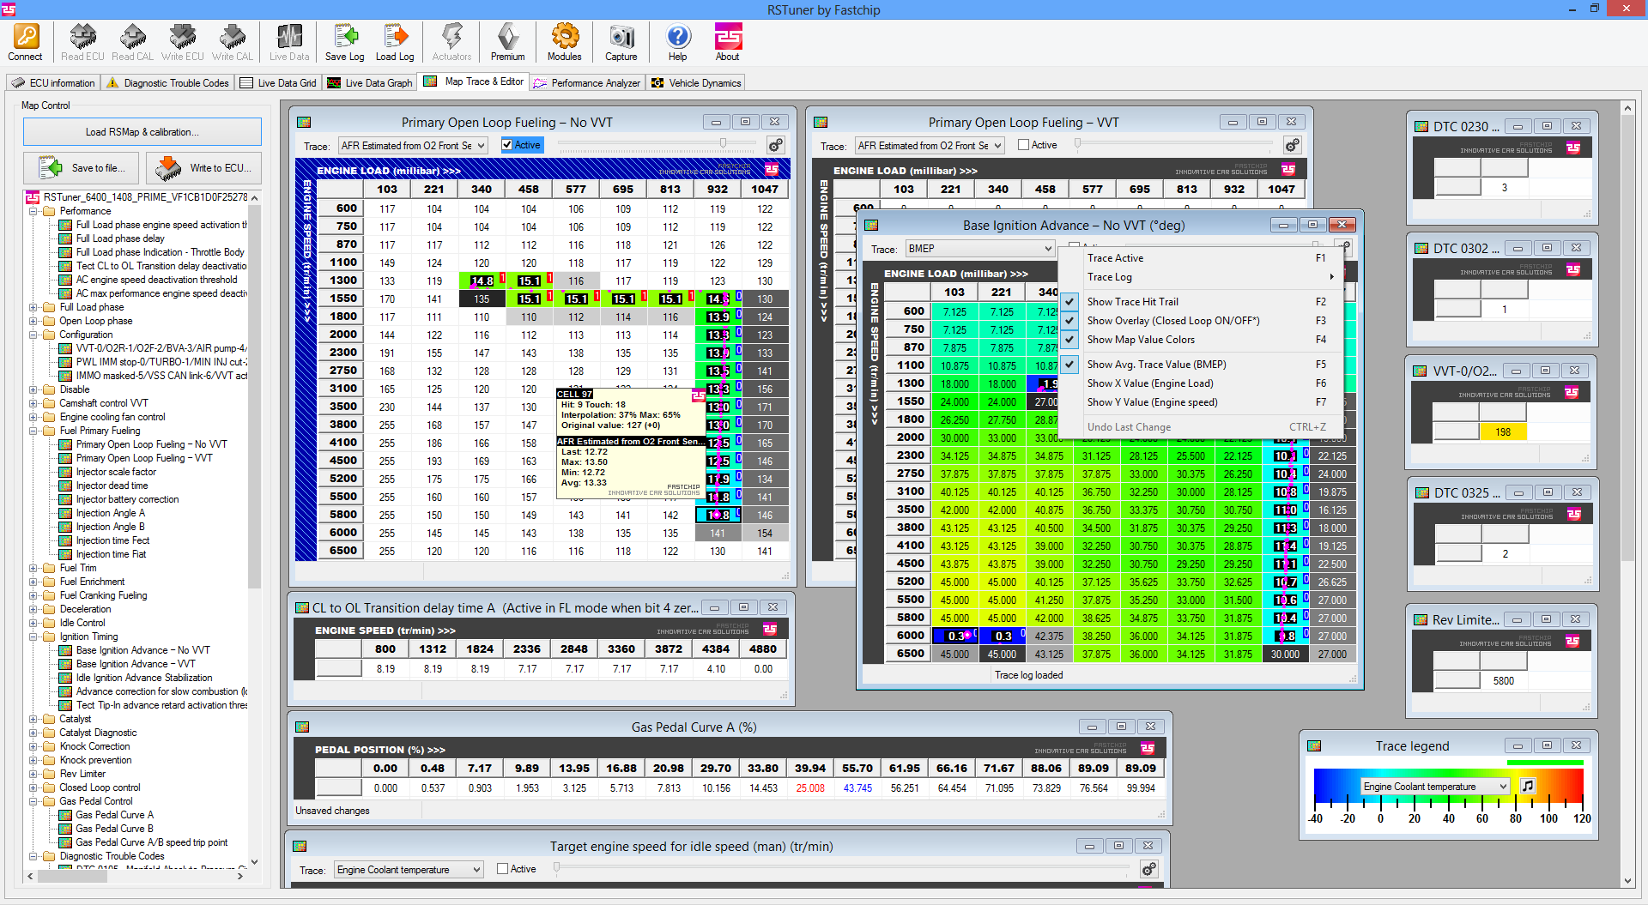This screenshot has width=1648, height=905.
Task: Open Trace dropdown in Target engine speed window
Action: [409, 870]
